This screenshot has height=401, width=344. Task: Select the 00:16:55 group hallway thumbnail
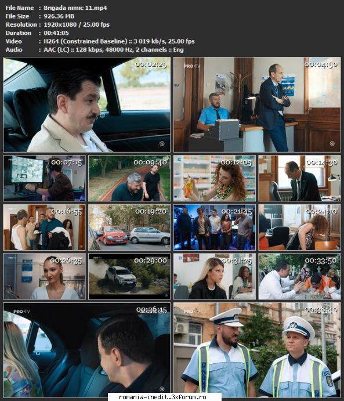coord(45,227)
